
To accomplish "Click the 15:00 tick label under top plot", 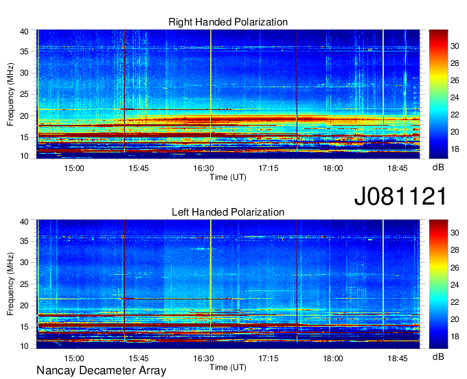I will [x=74, y=168].
